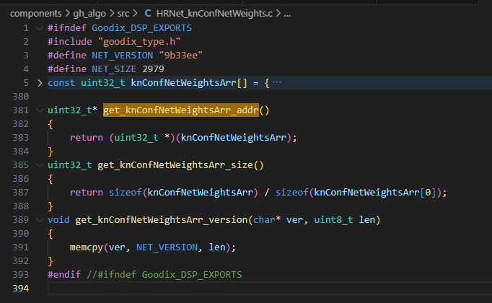Click the C file type icon in breadcrumb
Image resolution: width=492 pixels, height=303 pixels.
(x=148, y=13)
